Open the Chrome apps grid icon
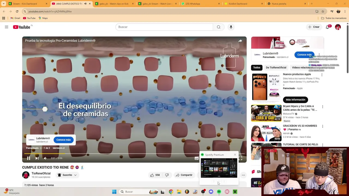Screen dimensions: 349x196 point(4,18)
